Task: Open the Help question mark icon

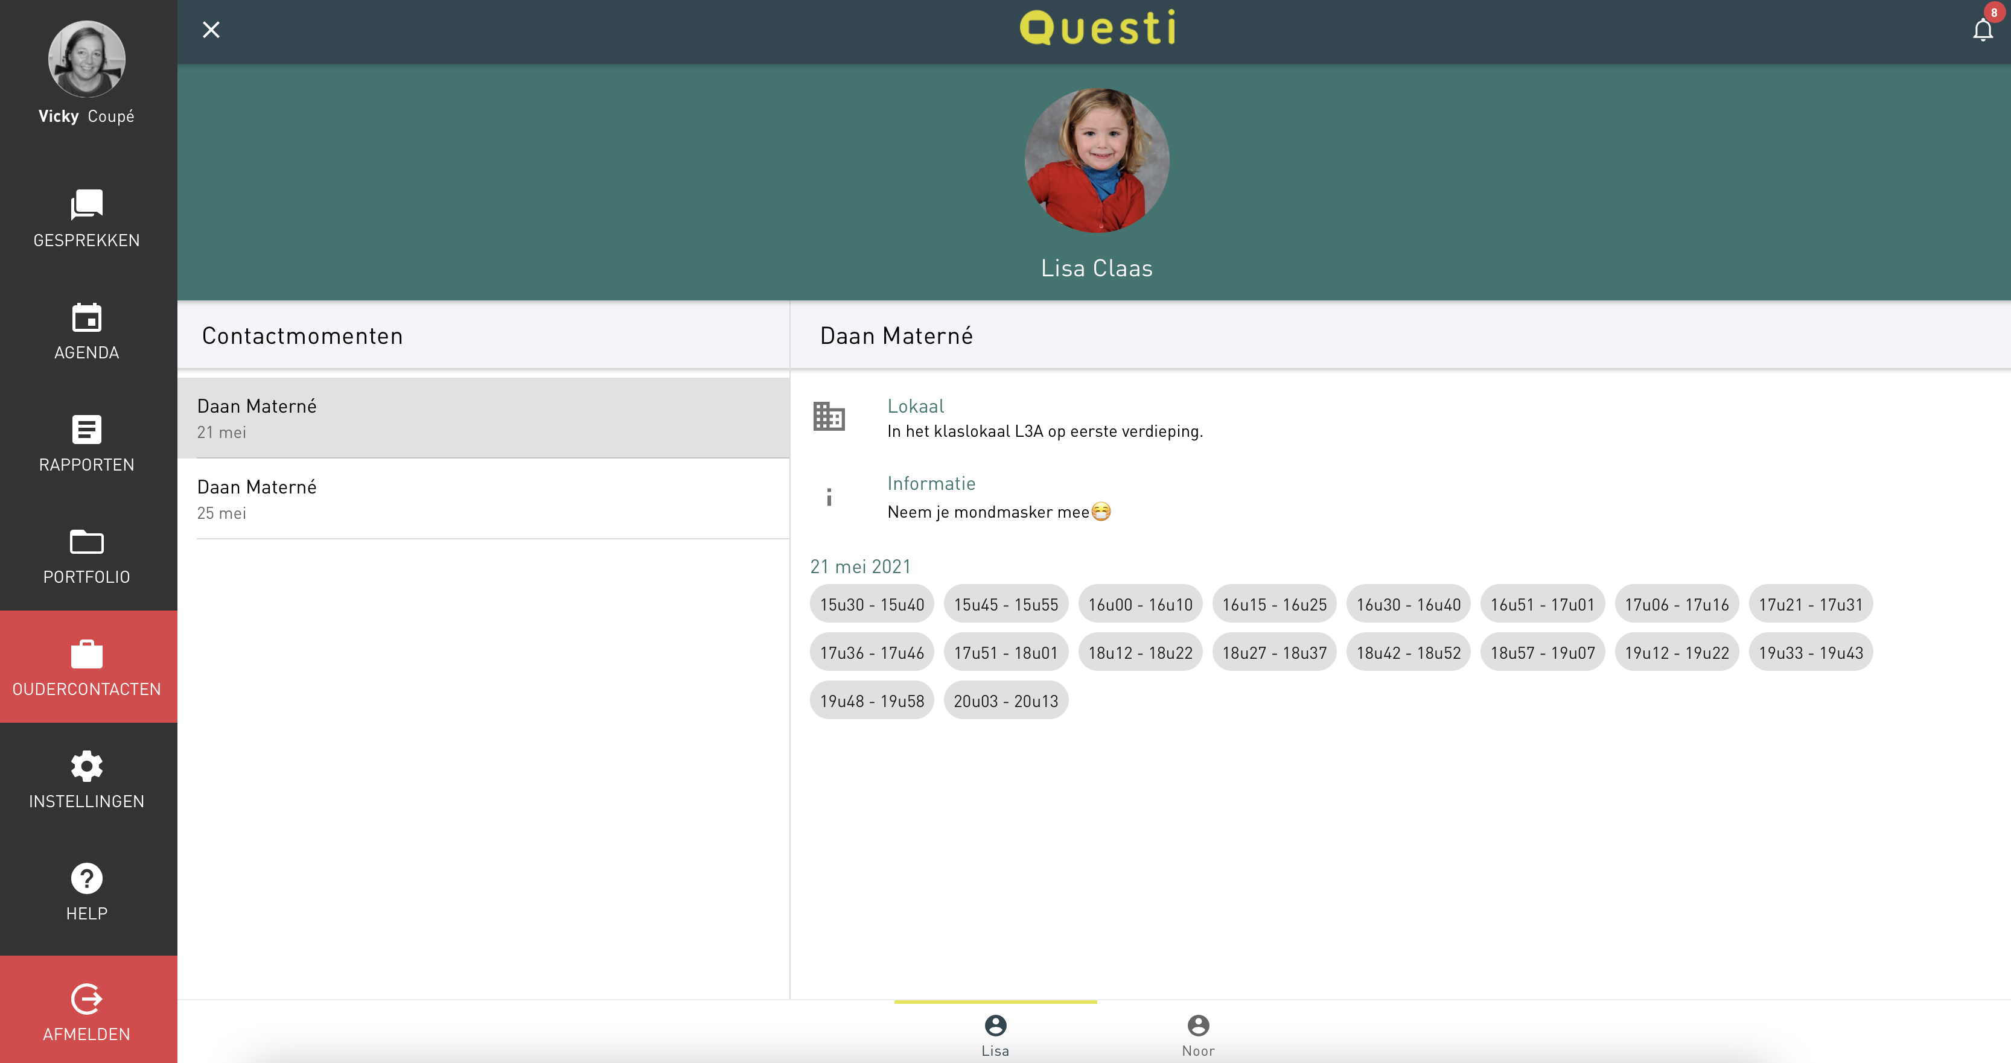Action: coord(87,878)
